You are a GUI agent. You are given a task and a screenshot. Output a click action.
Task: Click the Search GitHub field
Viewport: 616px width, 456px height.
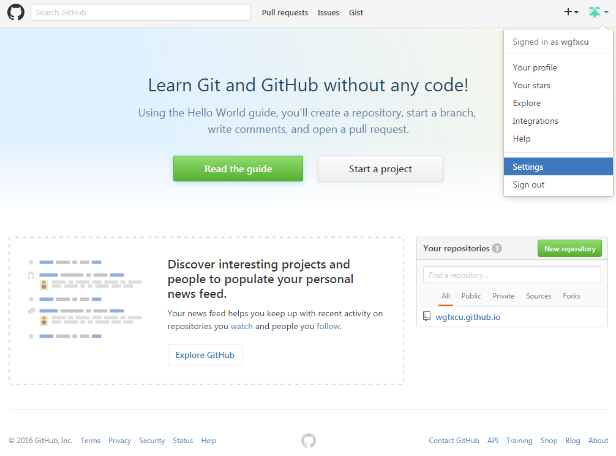141,12
